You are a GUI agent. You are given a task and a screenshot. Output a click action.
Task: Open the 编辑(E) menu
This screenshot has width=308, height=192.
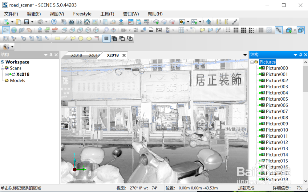click(34, 14)
